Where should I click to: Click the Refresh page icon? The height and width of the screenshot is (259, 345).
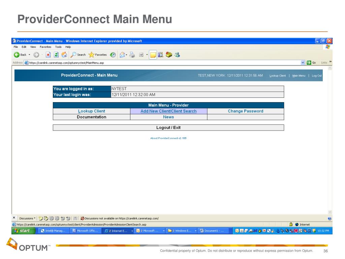pyautogui.click(x=56, y=55)
